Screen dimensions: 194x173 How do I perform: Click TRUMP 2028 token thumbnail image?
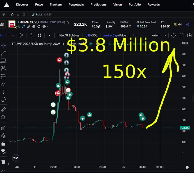(12, 24)
